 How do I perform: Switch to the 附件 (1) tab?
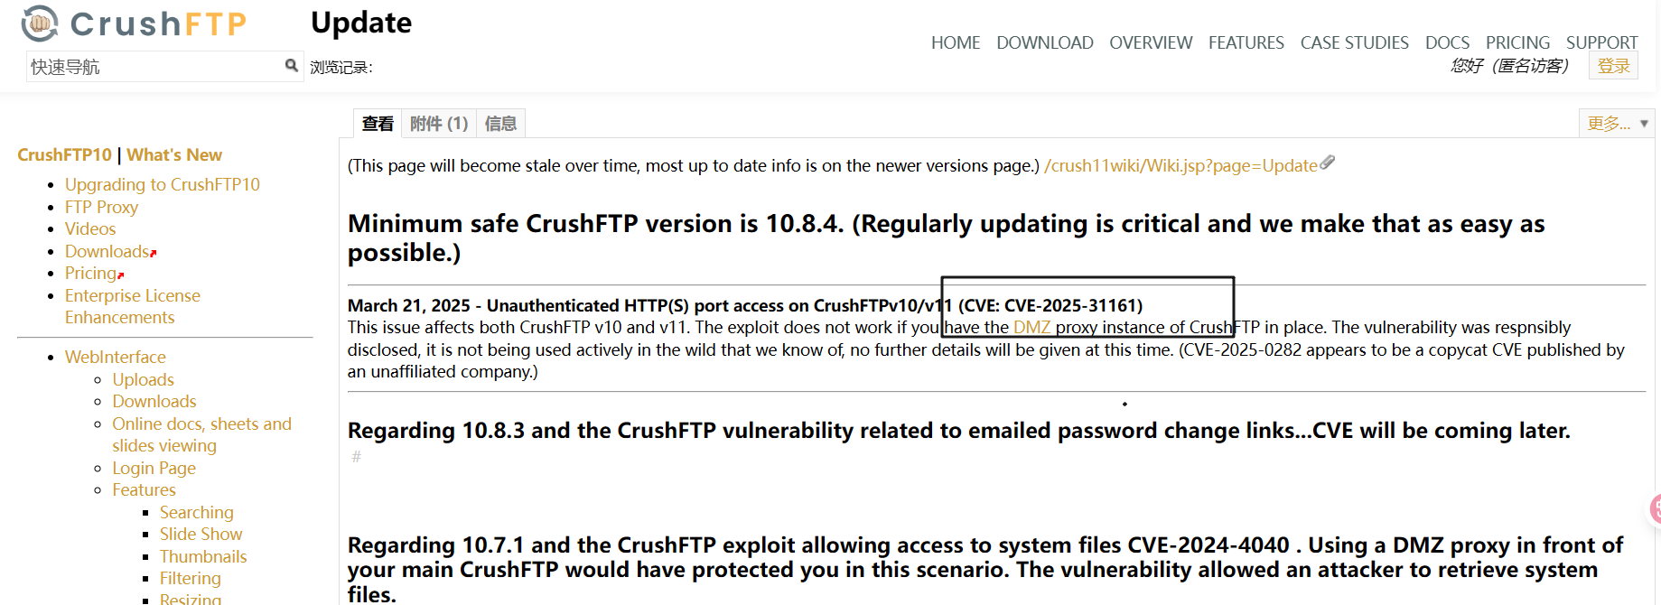(439, 124)
